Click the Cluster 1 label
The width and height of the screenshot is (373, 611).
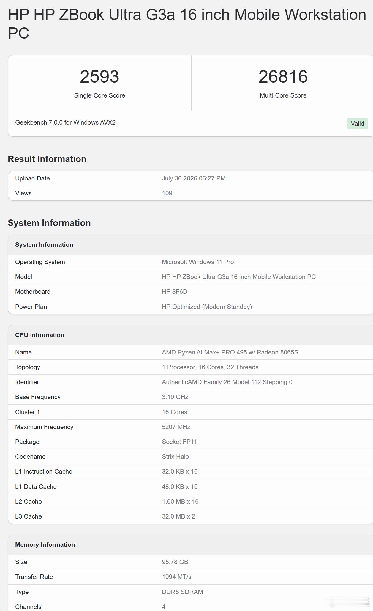(27, 412)
